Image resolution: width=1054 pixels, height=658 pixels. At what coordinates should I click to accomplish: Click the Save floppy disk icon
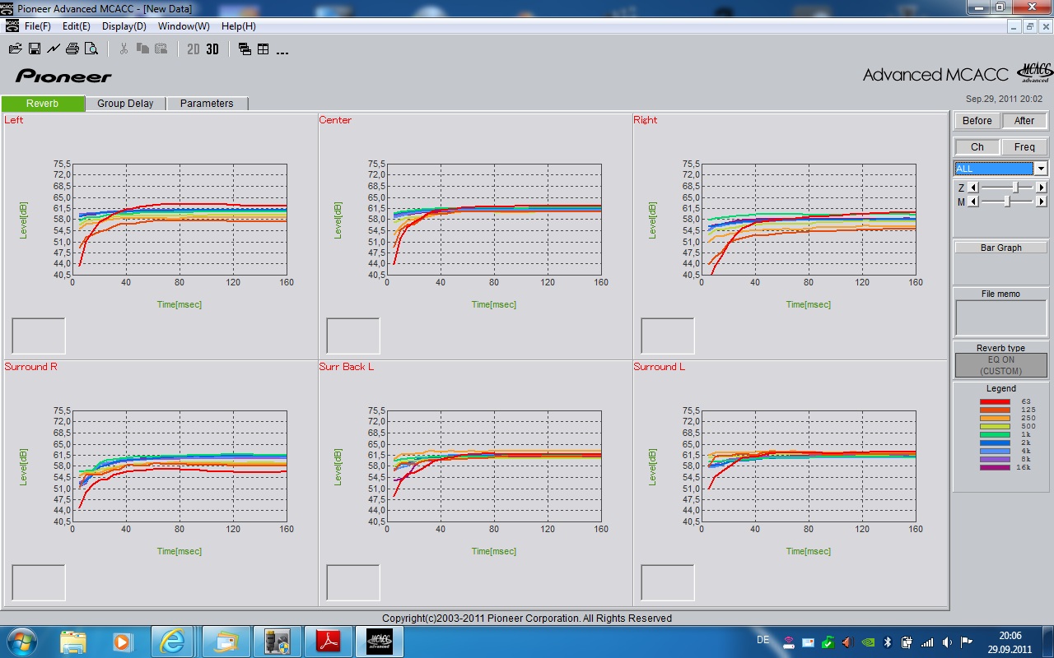pyautogui.click(x=35, y=49)
